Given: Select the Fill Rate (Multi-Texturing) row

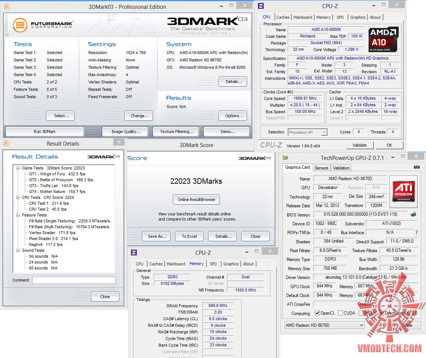Looking at the screenshot, I should 69,227.
